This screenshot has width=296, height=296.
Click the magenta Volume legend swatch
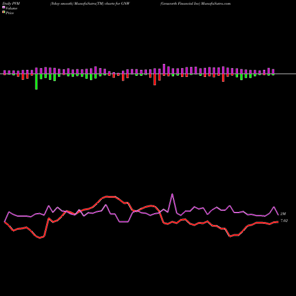[x=4, y=7]
